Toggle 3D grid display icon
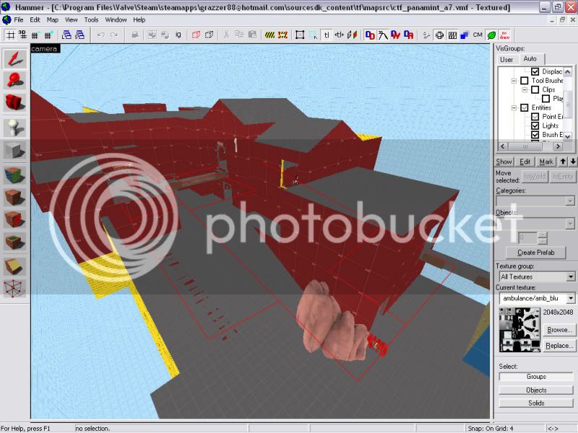578x433 pixels. pos(23,35)
